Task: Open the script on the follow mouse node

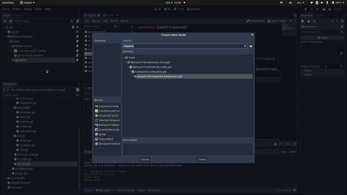Action: coord(77,46)
